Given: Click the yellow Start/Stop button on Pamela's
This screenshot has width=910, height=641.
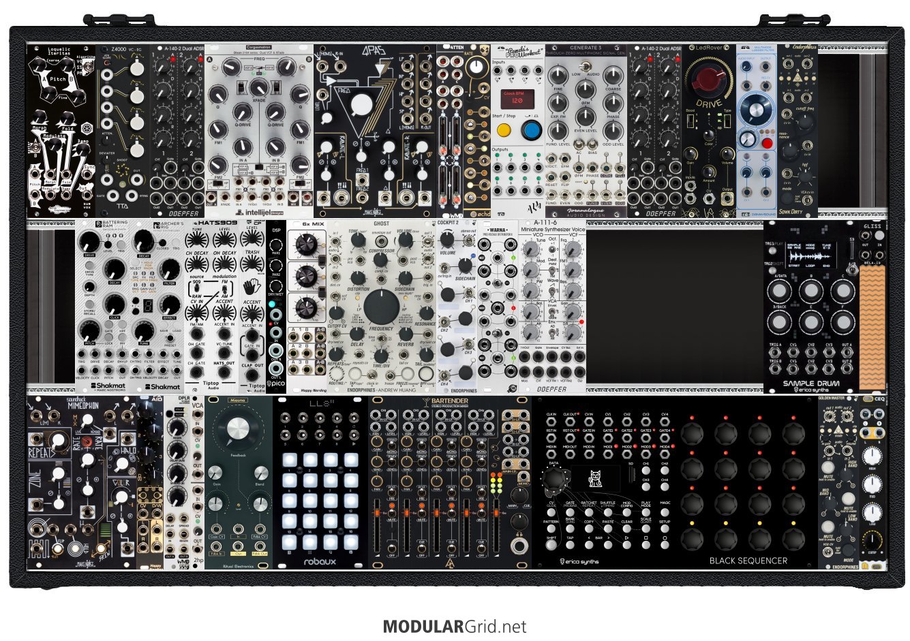Looking at the screenshot, I should [x=504, y=130].
